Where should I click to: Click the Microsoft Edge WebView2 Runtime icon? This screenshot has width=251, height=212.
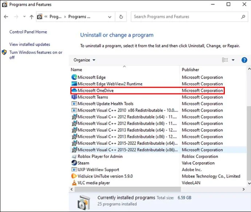tap(74, 84)
